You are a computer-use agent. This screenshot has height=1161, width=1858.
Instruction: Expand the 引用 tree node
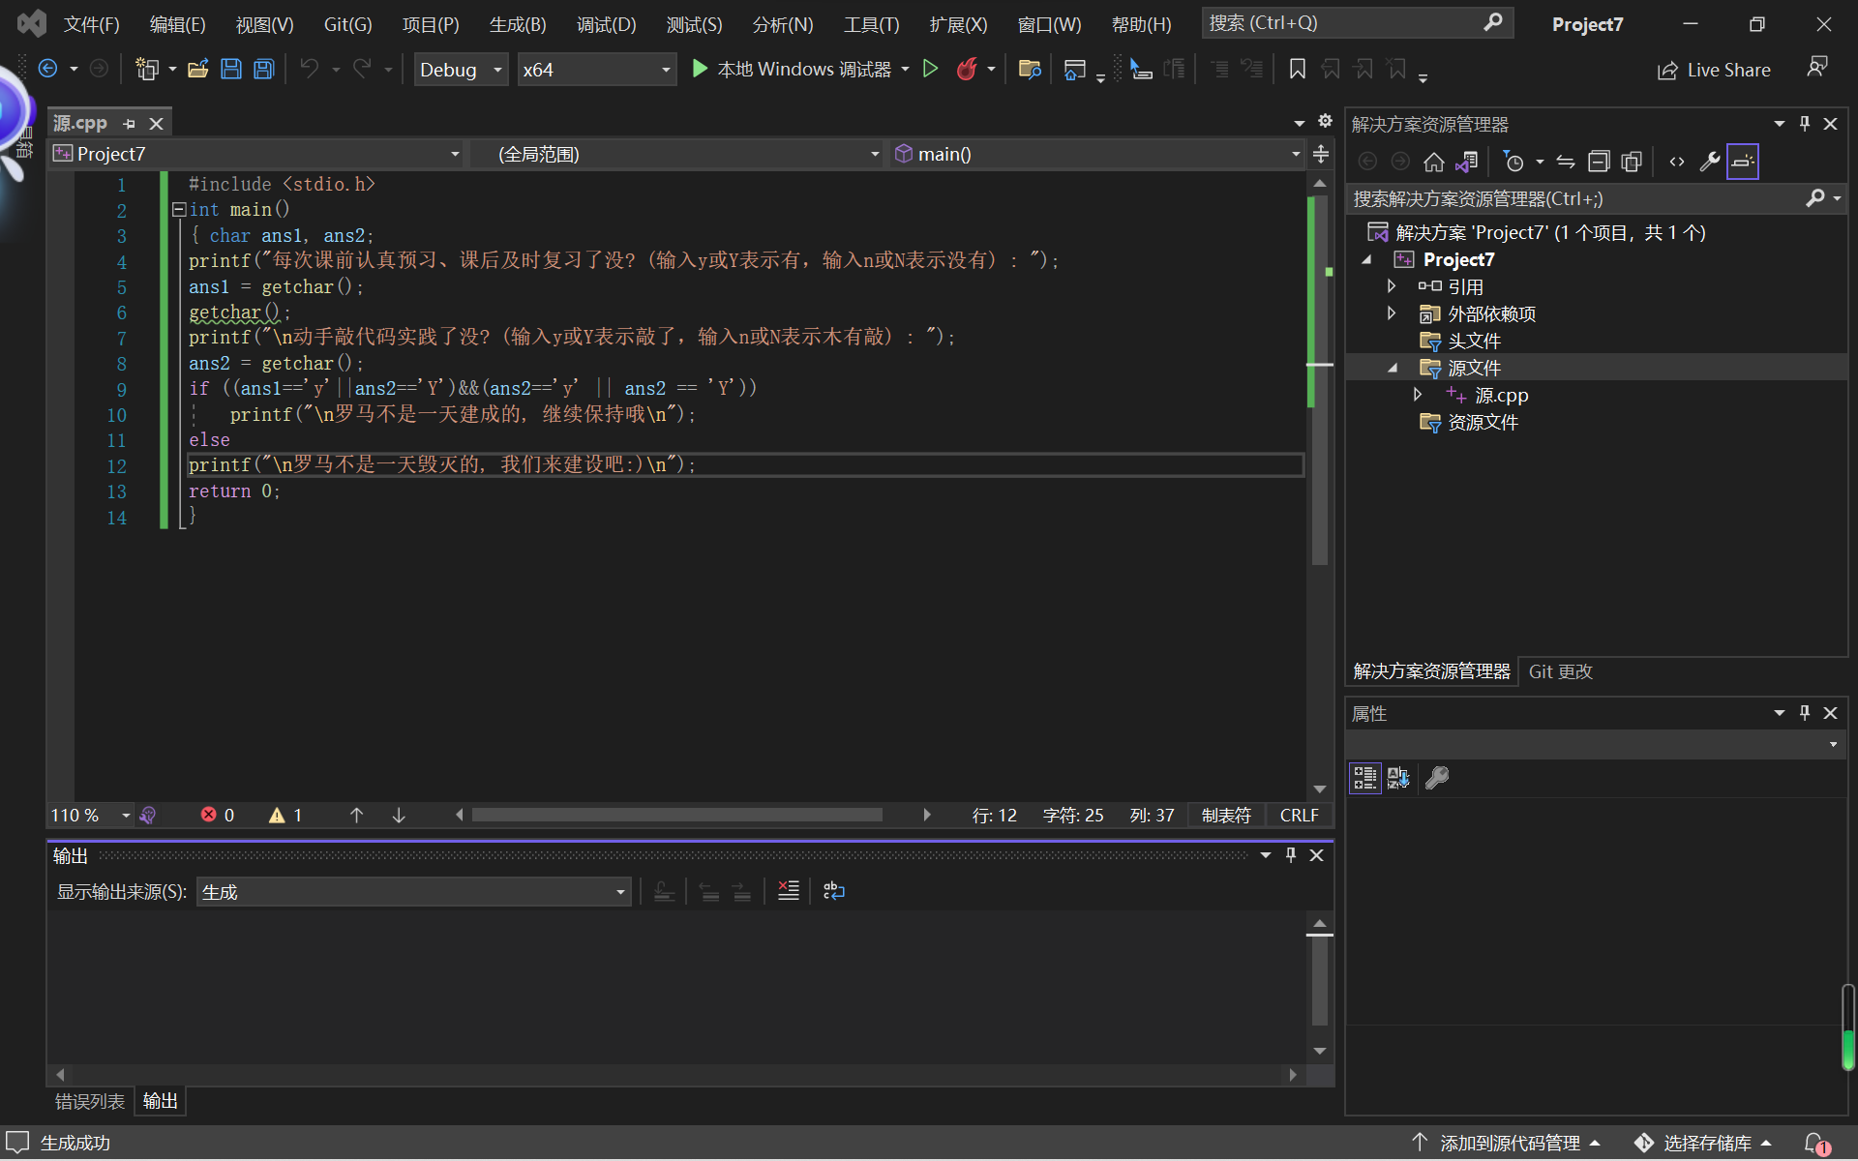[1392, 286]
